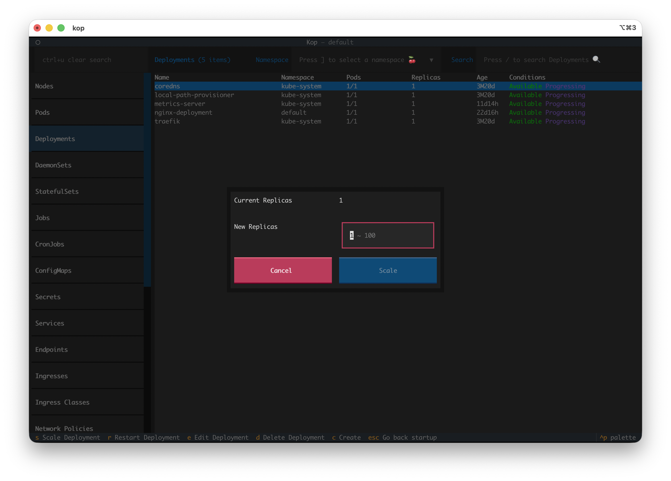Click the Conditions column header
Viewport: 671px width, 481px height.
tap(527, 77)
